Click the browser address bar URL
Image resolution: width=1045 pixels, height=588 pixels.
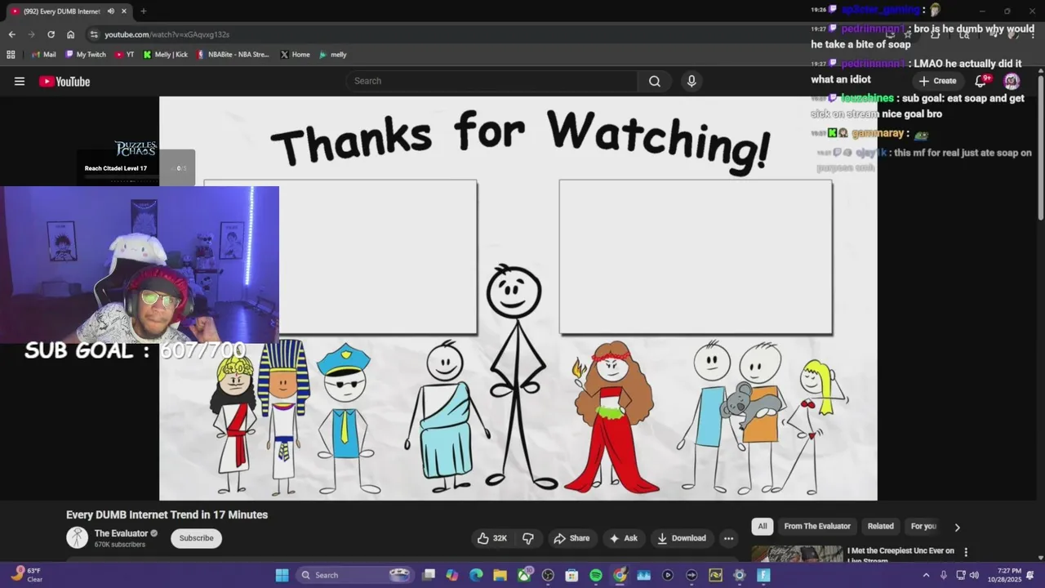click(167, 34)
